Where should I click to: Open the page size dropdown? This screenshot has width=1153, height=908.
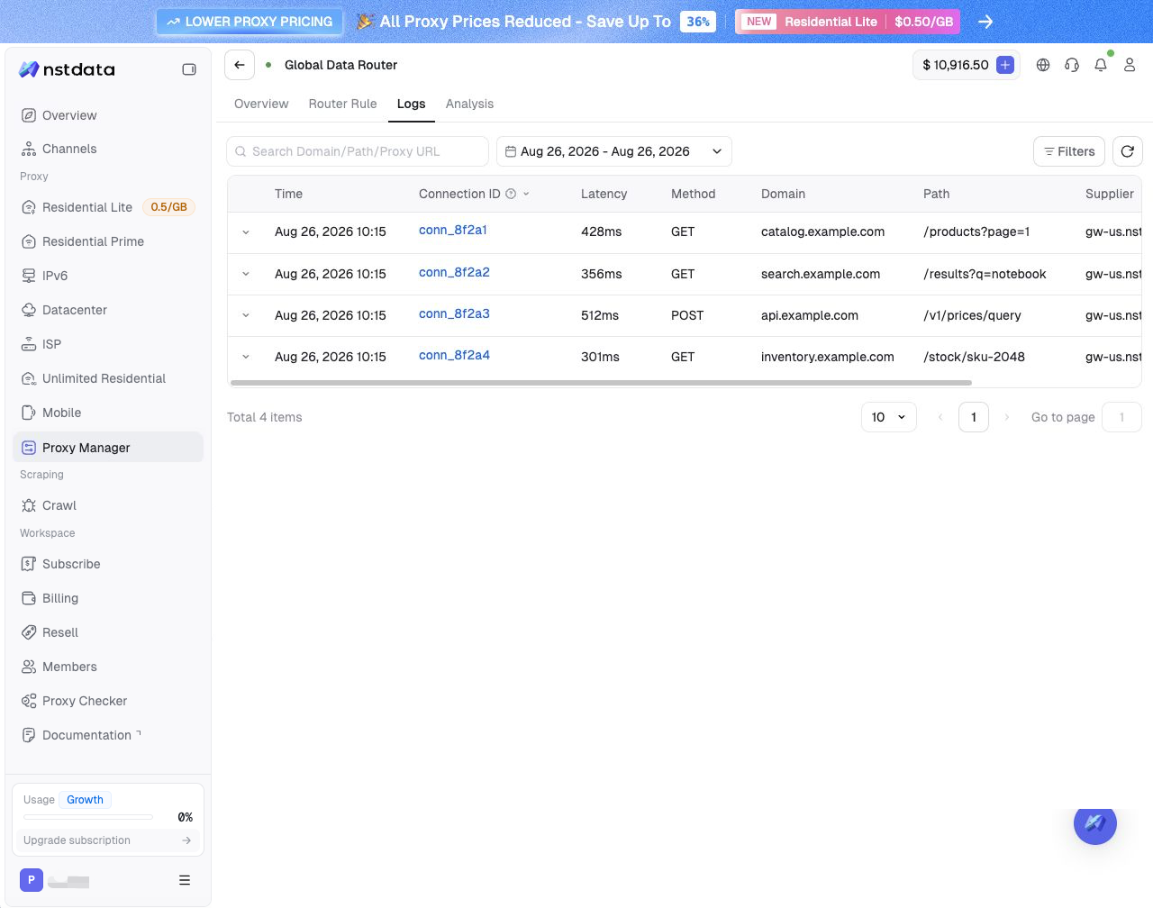tap(889, 417)
